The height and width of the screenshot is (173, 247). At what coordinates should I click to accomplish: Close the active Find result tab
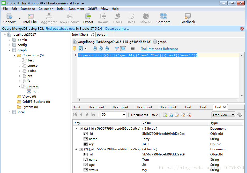[x=224, y=107]
